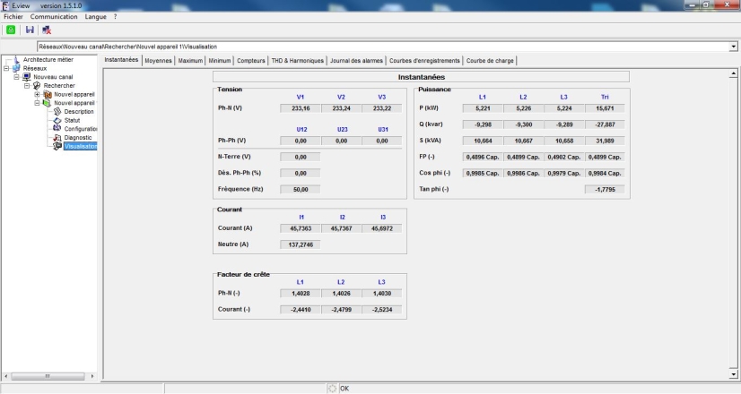Select the Rechercher label in the tree

point(59,85)
